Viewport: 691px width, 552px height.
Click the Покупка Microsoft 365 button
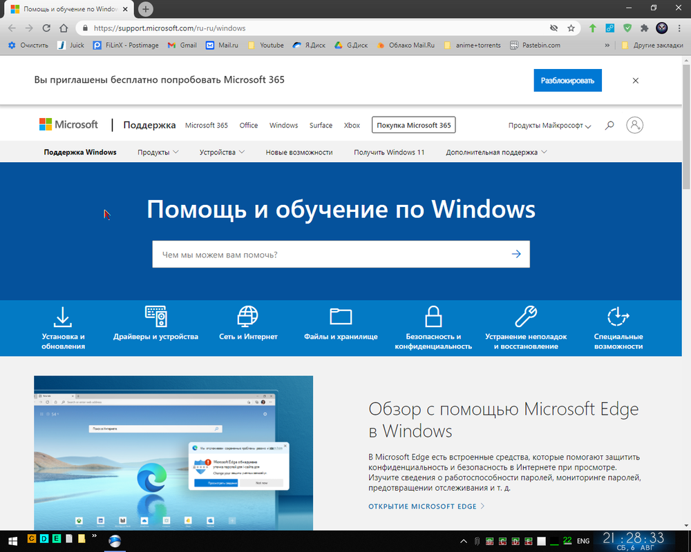point(414,125)
